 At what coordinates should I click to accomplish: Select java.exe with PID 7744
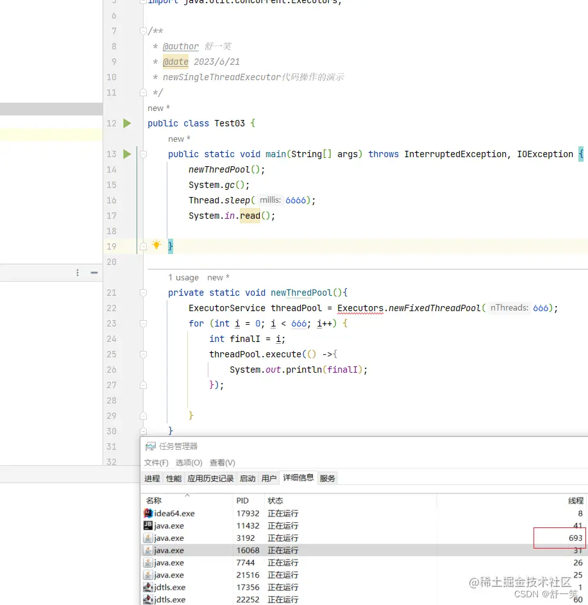[x=364, y=563]
